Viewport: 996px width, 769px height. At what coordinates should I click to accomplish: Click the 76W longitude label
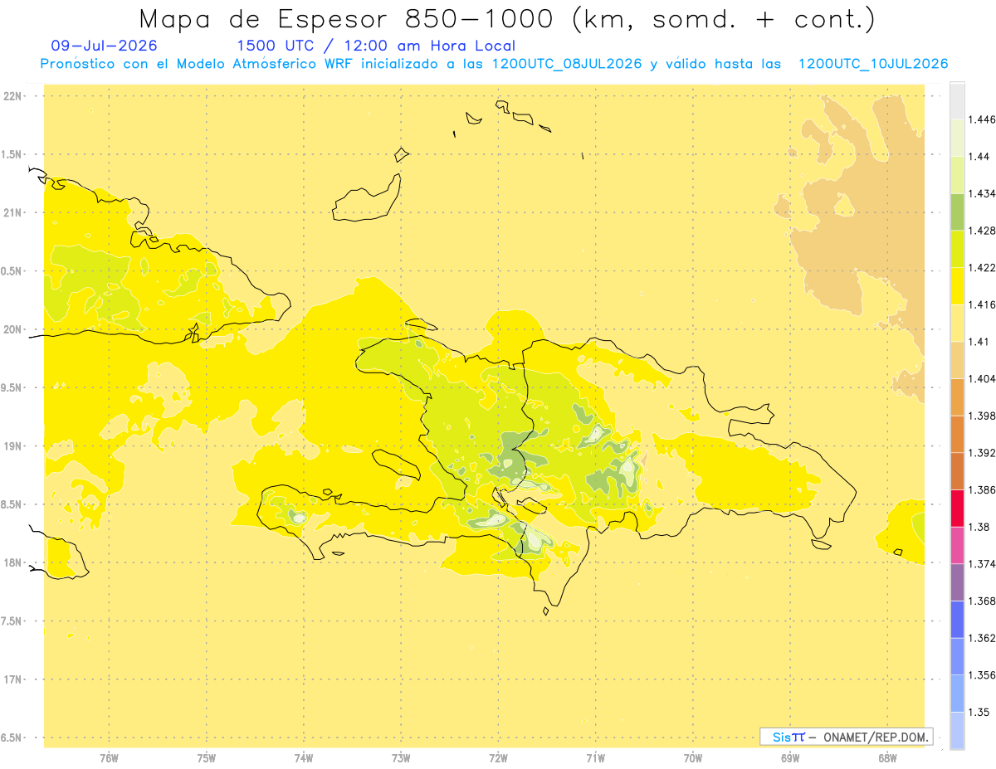pyautogui.click(x=109, y=758)
